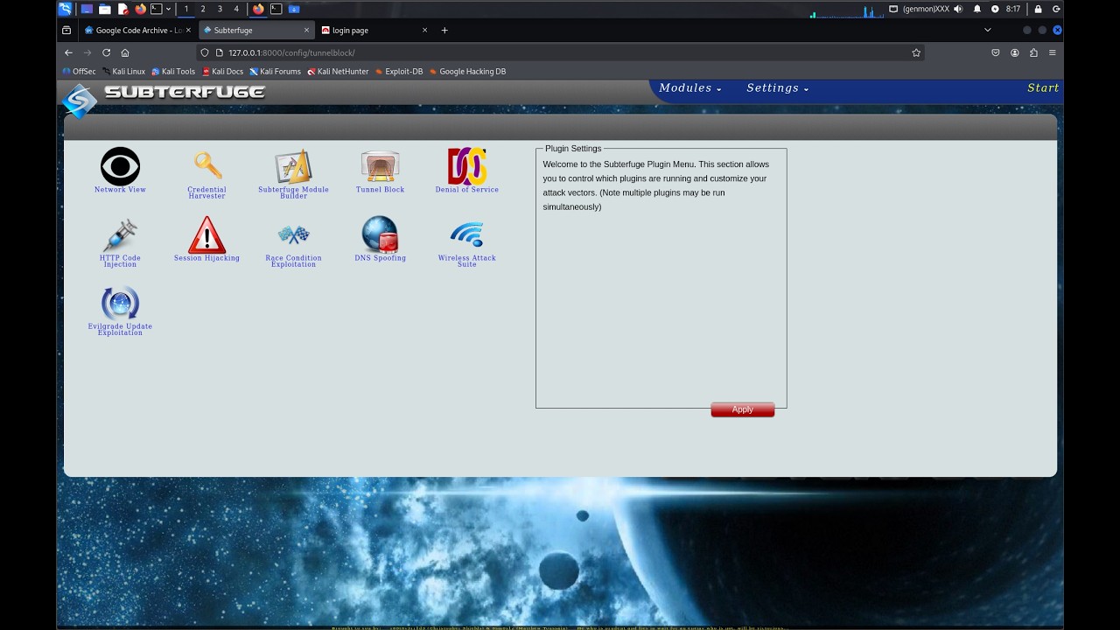Image resolution: width=1120 pixels, height=630 pixels.
Task: Open the Firefox account profile icon
Action: point(1015,52)
